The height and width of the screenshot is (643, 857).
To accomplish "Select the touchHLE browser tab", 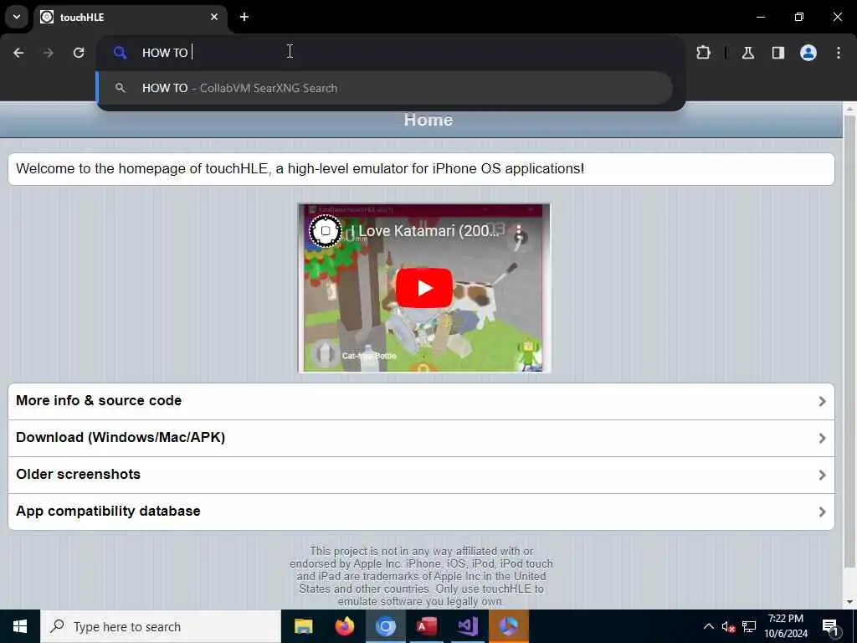I will tap(130, 17).
